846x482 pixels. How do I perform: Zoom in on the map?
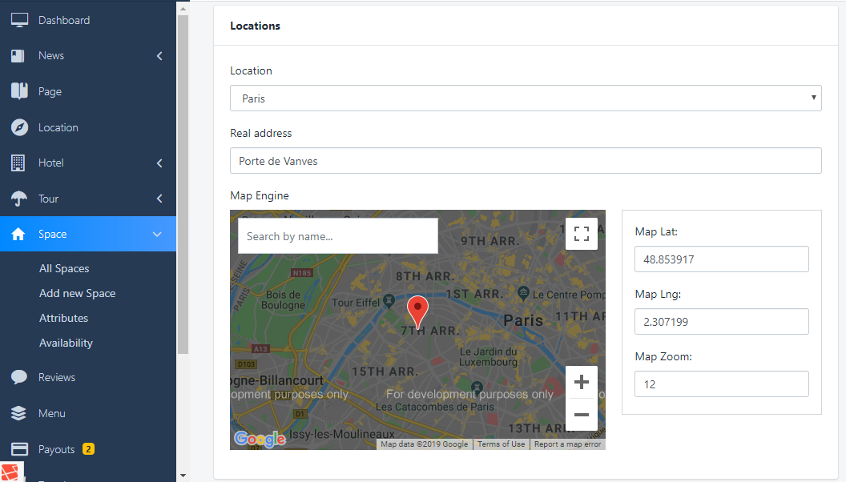coord(582,382)
